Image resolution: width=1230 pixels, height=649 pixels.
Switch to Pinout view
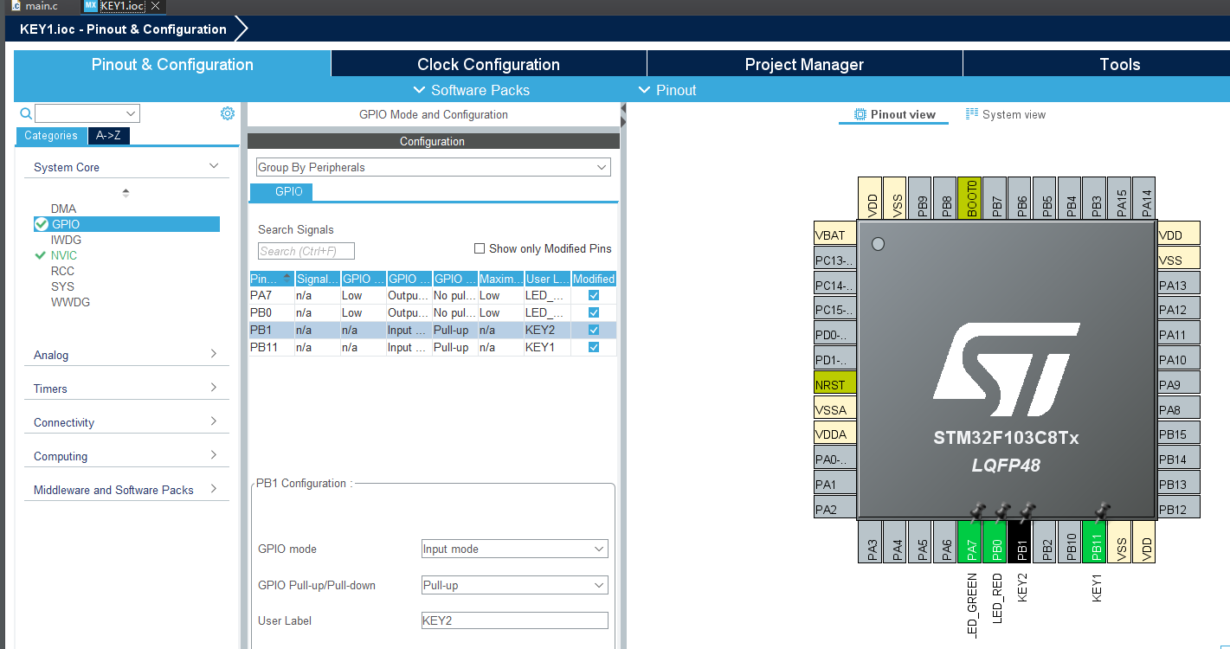pyautogui.click(x=894, y=114)
